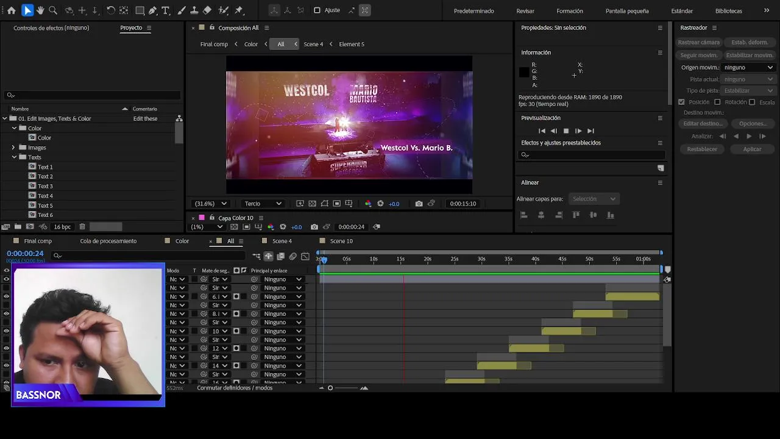The width and height of the screenshot is (780, 439).
Task: Toggle the Ajuste snapping checkbox
Action: pos(317,10)
